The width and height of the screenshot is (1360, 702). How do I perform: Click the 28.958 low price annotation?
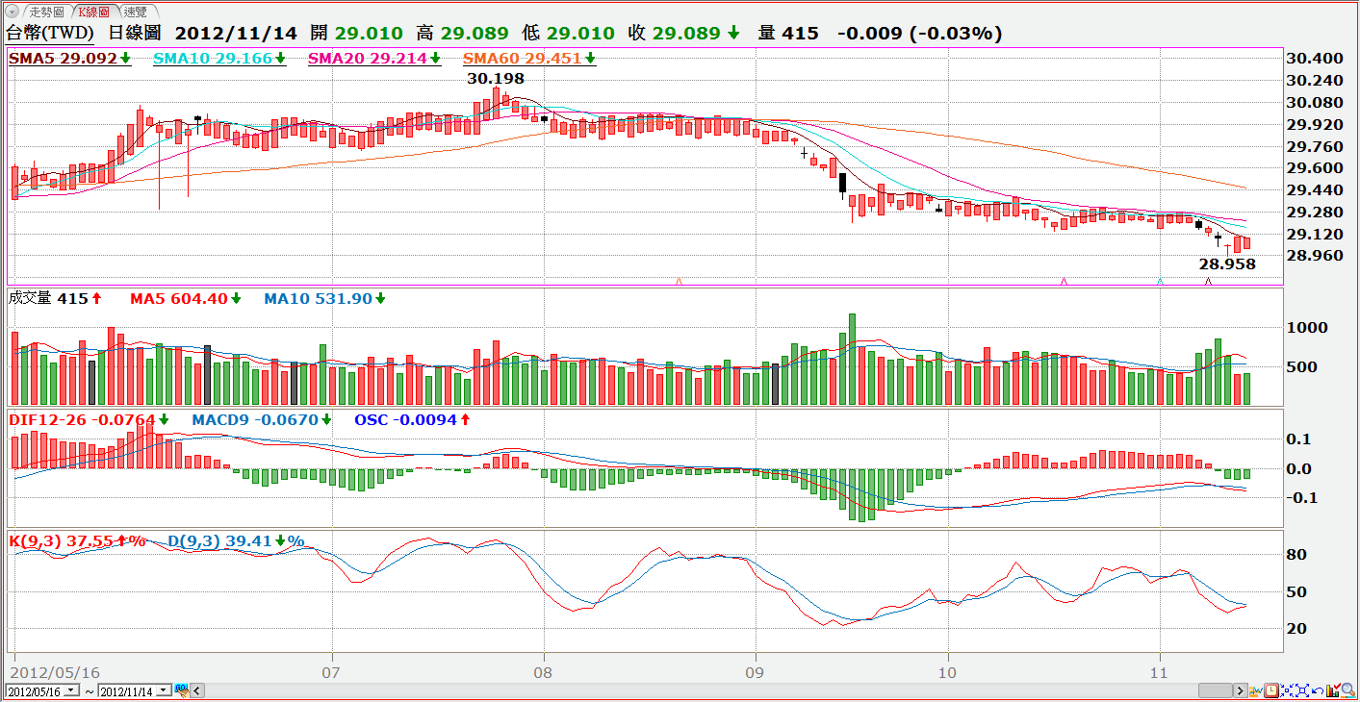point(1227,263)
